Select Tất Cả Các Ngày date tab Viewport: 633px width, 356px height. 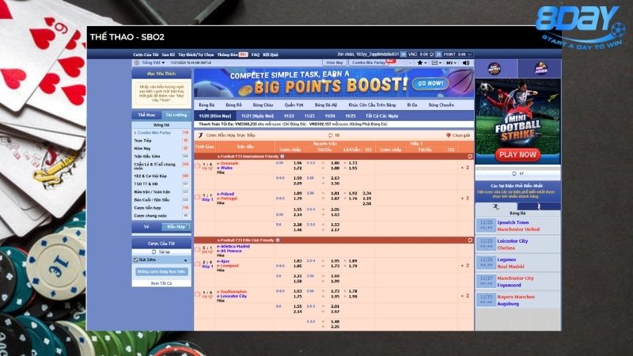[382, 116]
